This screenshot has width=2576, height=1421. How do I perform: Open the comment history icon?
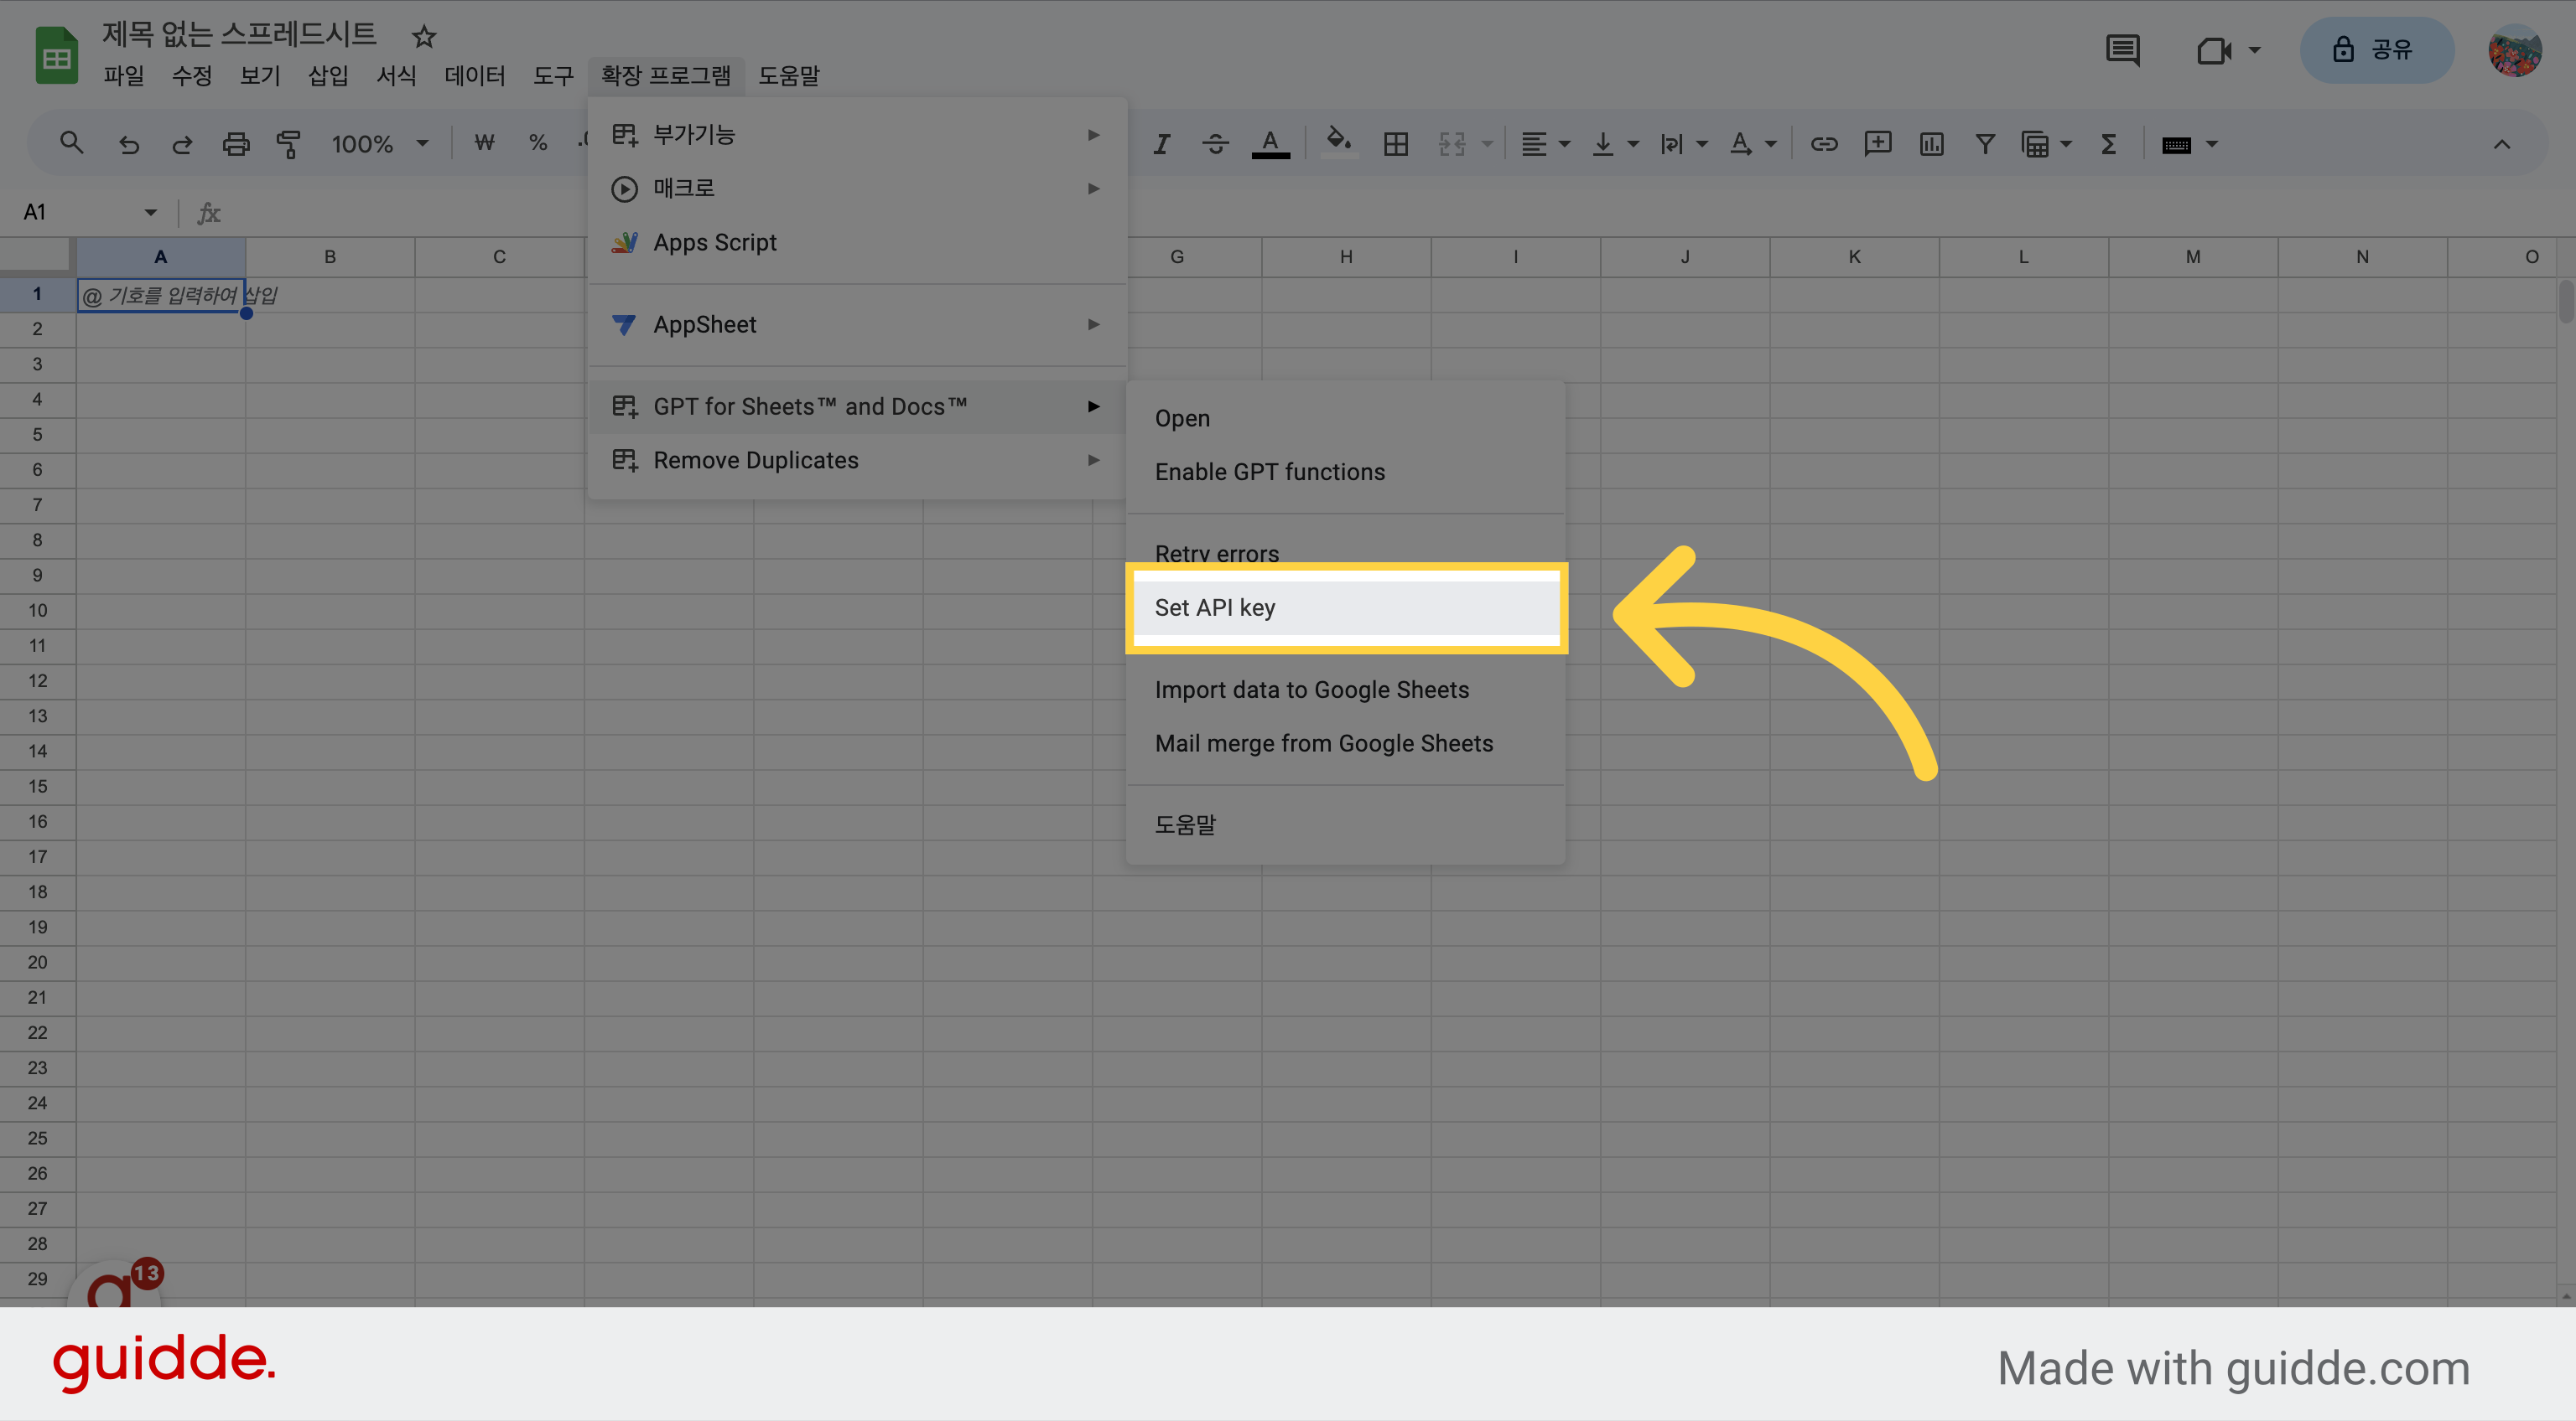[x=2122, y=50]
